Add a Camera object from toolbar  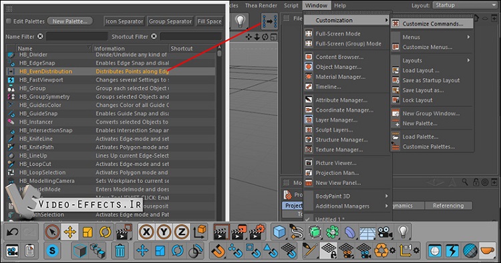(x=385, y=232)
